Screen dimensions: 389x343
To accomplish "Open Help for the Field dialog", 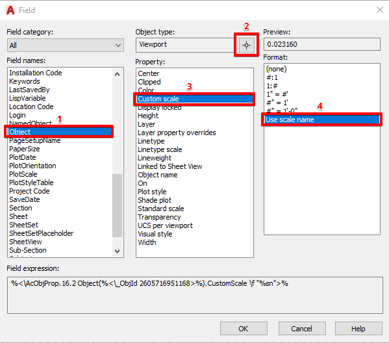I will [x=358, y=329].
